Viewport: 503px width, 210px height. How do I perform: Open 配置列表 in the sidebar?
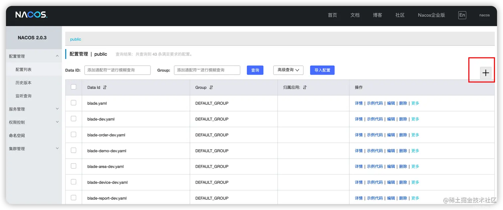click(23, 69)
